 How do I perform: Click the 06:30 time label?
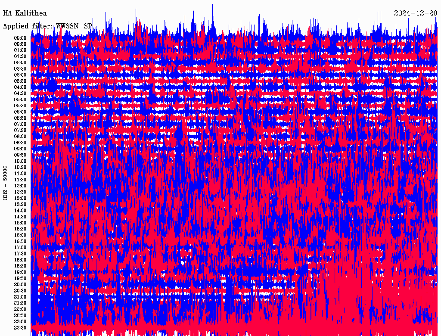pyautogui.click(x=20, y=118)
